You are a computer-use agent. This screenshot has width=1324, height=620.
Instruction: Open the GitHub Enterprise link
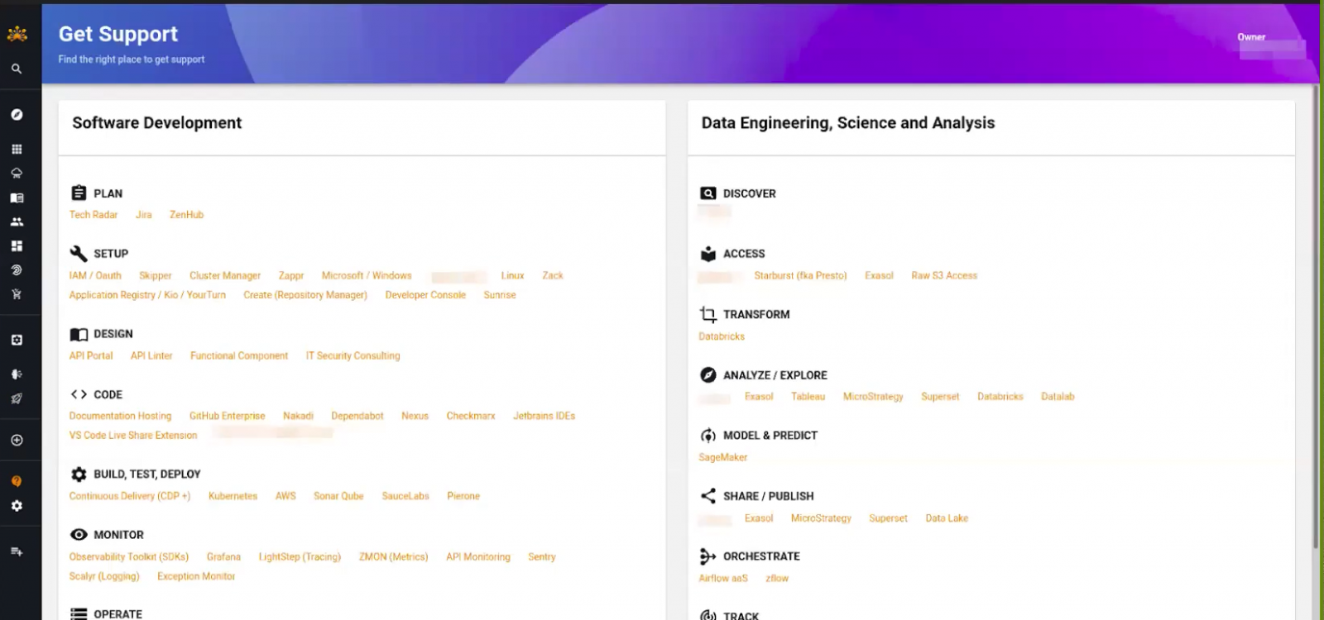point(228,417)
